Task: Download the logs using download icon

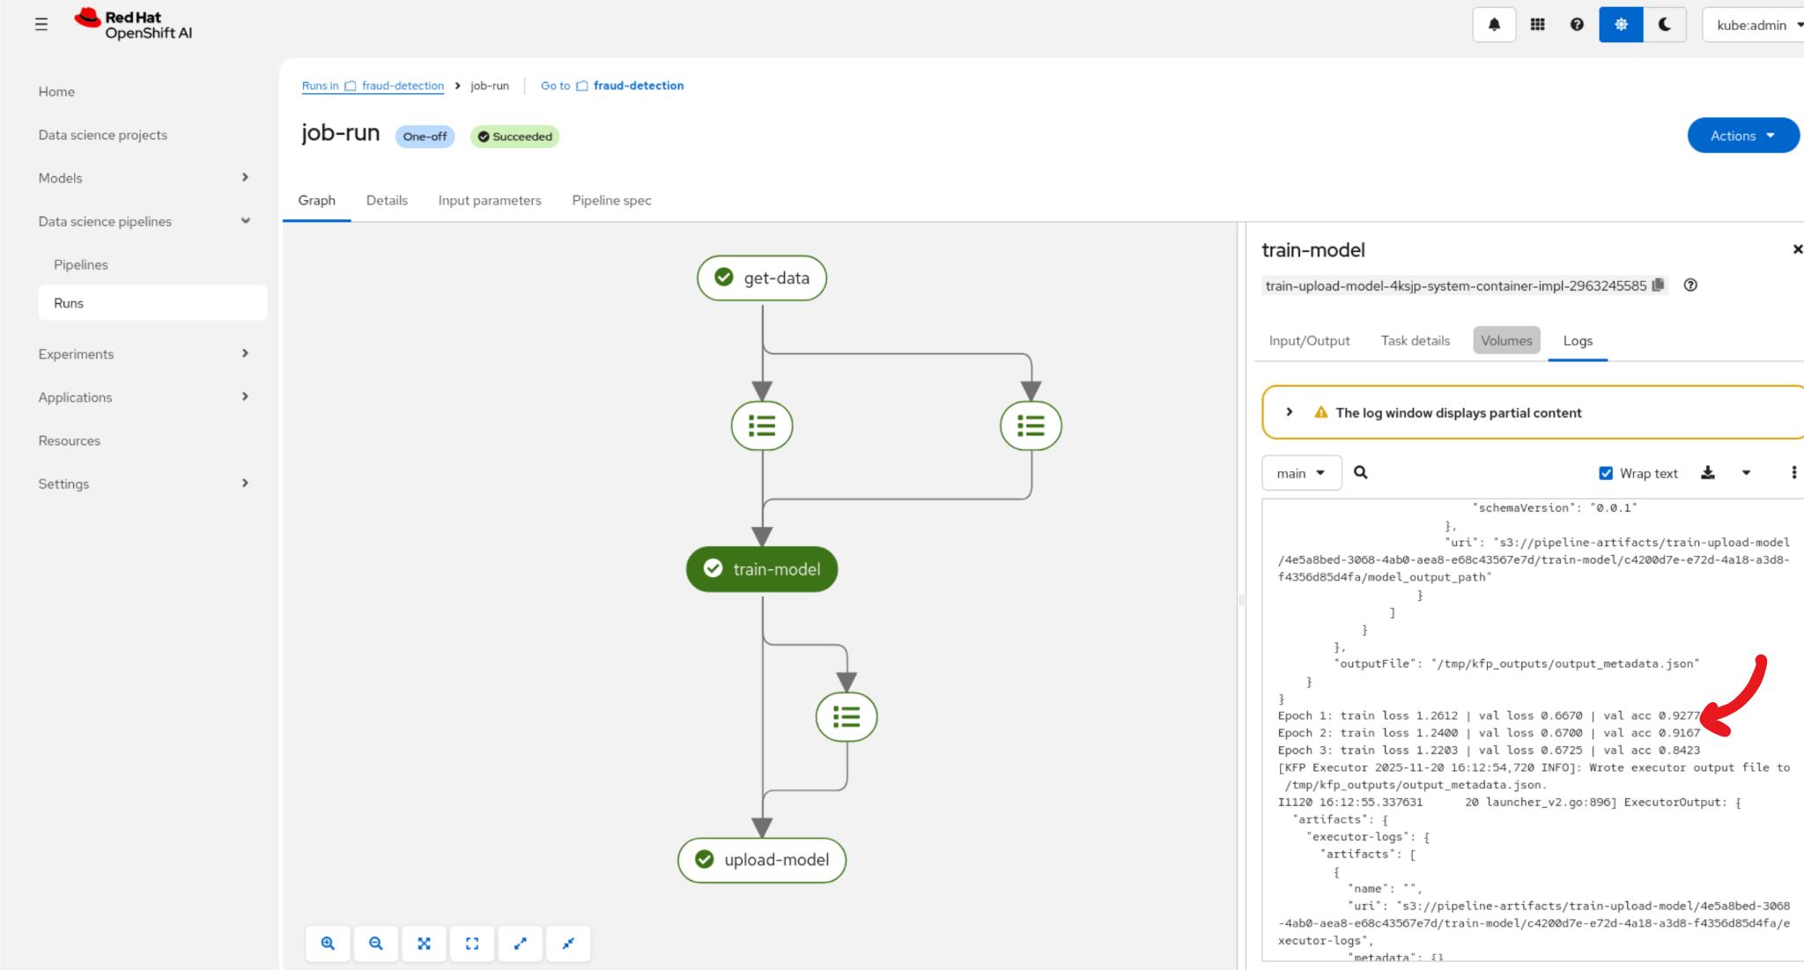Action: pos(1707,473)
